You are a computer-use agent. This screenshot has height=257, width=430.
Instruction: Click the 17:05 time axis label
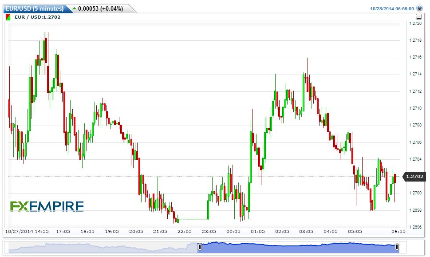(63, 232)
